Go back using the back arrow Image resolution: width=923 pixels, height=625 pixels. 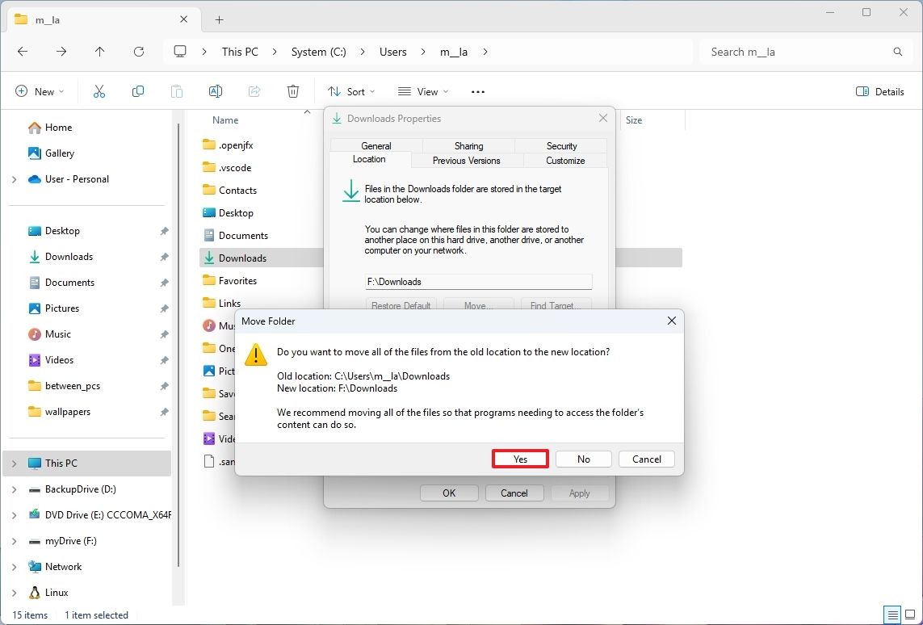point(23,51)
